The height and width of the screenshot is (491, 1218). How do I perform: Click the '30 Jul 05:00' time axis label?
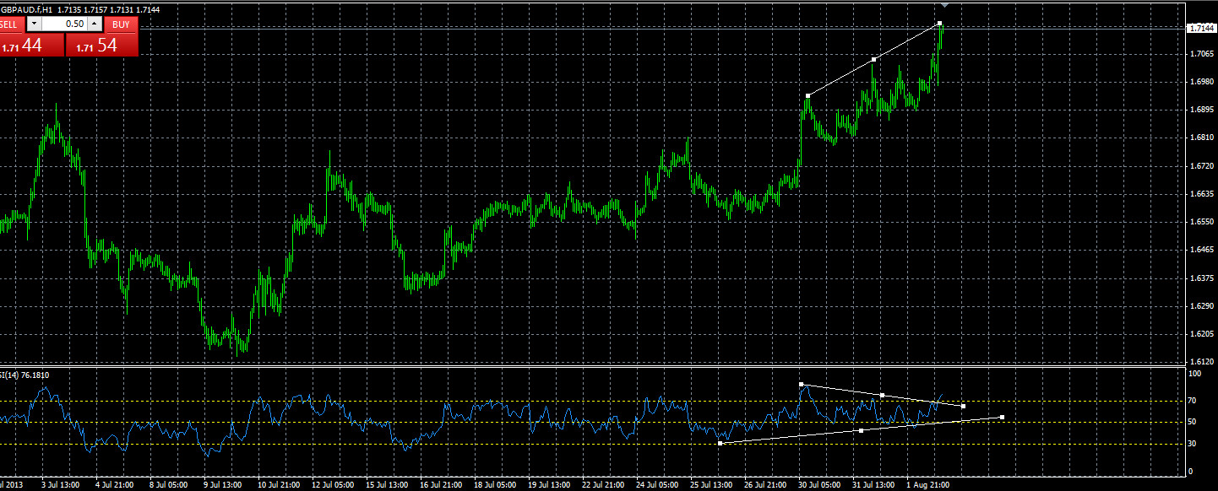click(x=821, y=485)
